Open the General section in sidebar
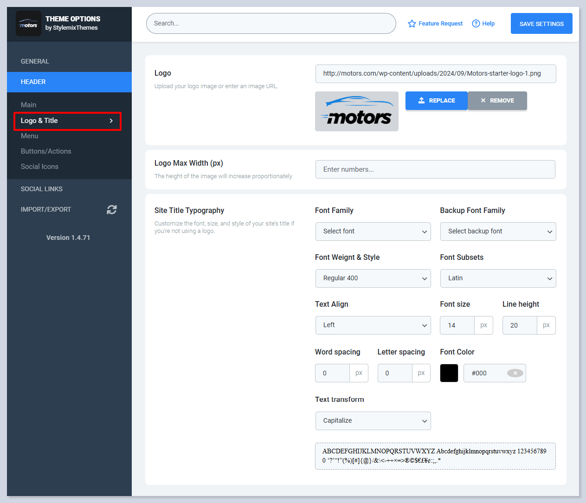This screenshot has height=503, width=586. coord(35,61)
